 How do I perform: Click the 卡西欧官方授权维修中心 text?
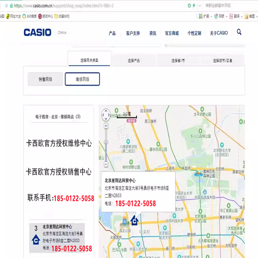click(59, 143)
